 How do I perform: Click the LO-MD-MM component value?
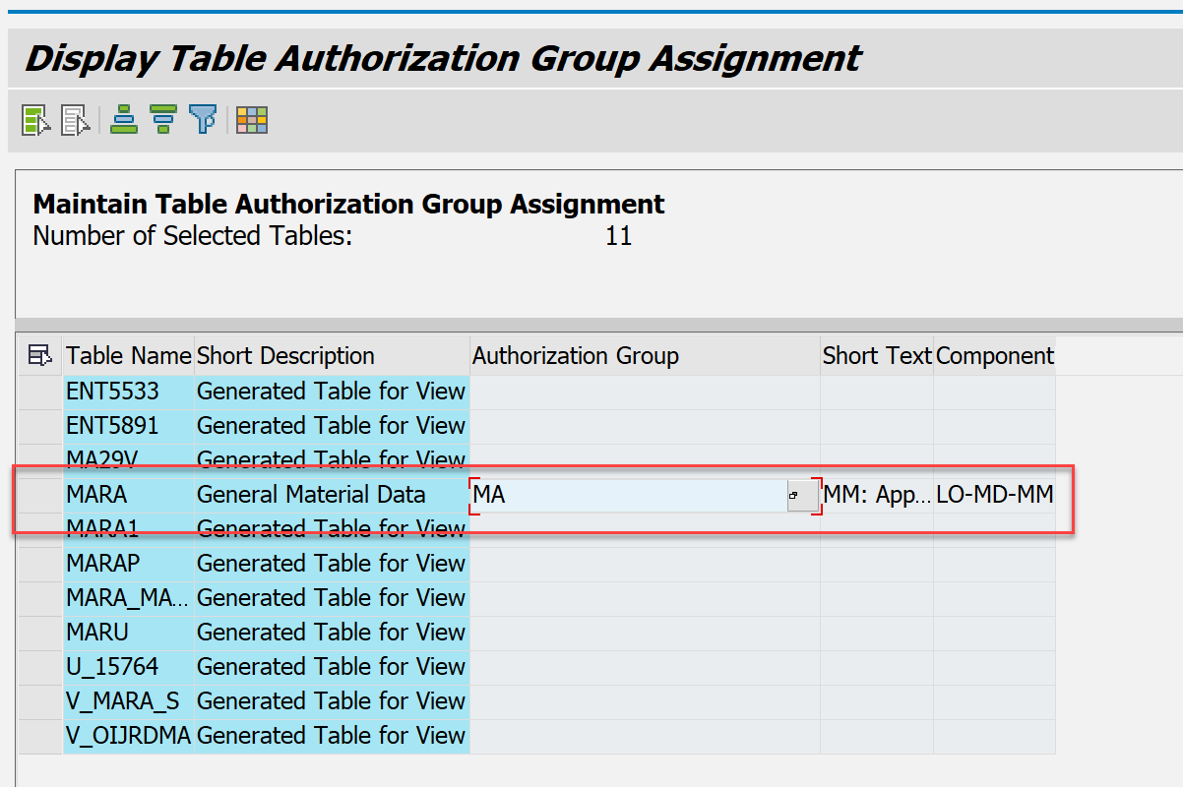point(995,497)
